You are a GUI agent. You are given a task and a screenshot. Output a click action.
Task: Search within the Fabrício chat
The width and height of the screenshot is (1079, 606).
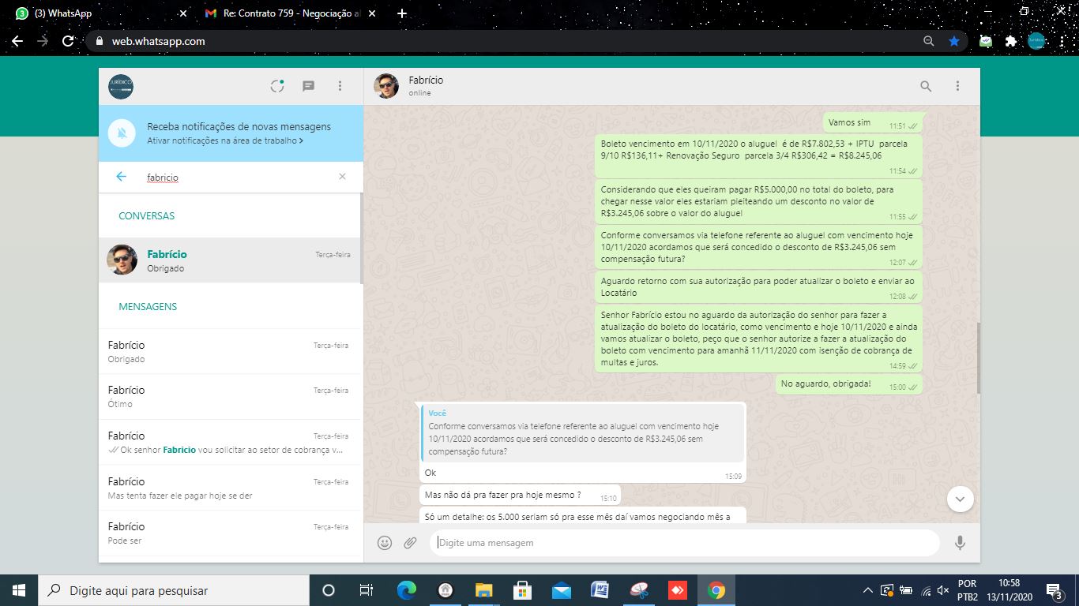[x=926, y=87]
